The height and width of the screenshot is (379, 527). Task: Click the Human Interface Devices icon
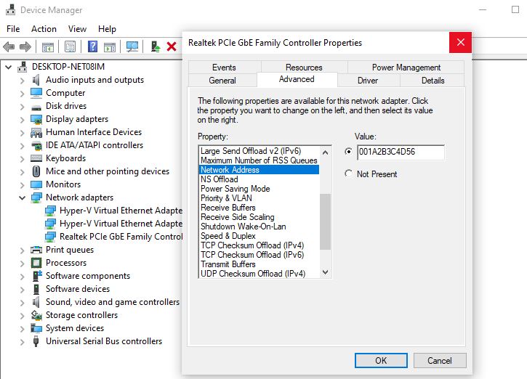36,132
